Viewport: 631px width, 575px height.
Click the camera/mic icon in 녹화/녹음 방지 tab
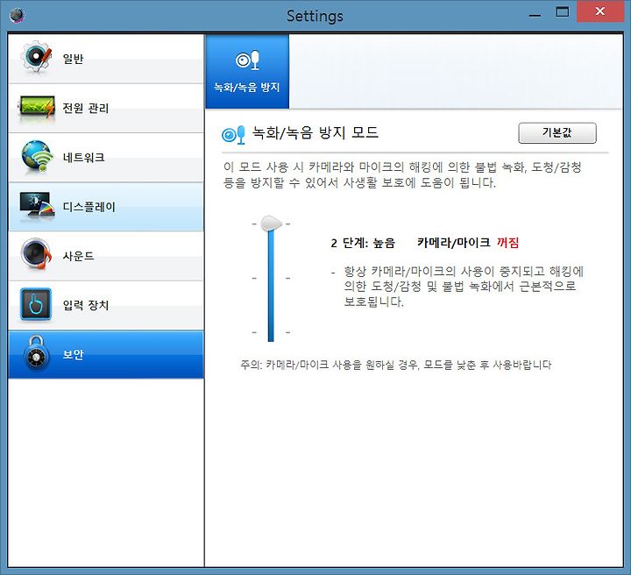(x=247, y=60)
